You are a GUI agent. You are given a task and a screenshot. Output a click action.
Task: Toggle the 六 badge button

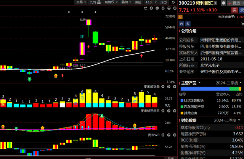[181, 24]
